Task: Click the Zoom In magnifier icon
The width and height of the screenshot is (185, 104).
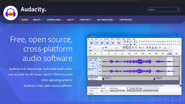Action: click(147, 48)
